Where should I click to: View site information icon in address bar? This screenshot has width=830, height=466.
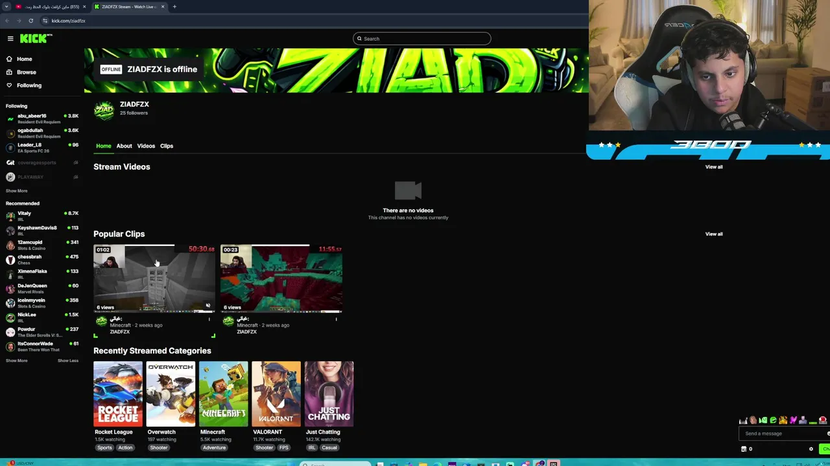point(45,21)
